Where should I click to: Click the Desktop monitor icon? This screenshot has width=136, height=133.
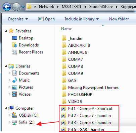14,38
